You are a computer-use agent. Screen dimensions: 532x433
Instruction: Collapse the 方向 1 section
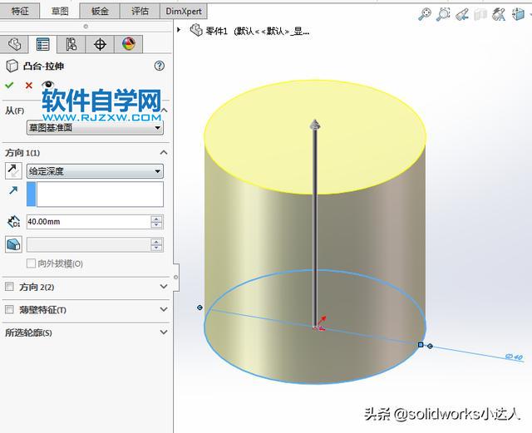pyautogui.click(x=164, y=152)
